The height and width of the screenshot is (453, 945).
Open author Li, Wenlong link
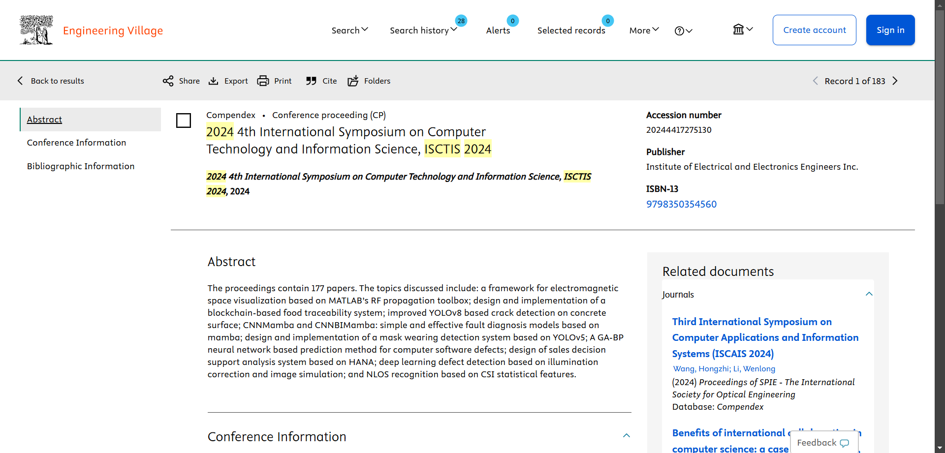754,369
